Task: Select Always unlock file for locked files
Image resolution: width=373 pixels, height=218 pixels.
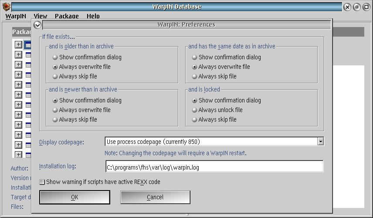Action: pyautogui.click(x=194, y=110)
